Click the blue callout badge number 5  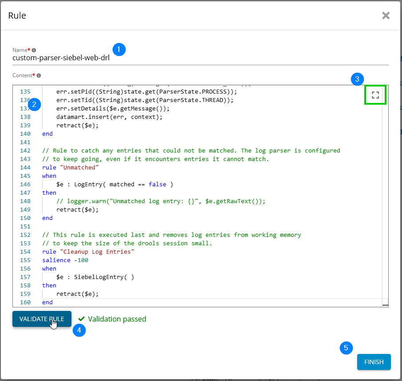[347, 348]
